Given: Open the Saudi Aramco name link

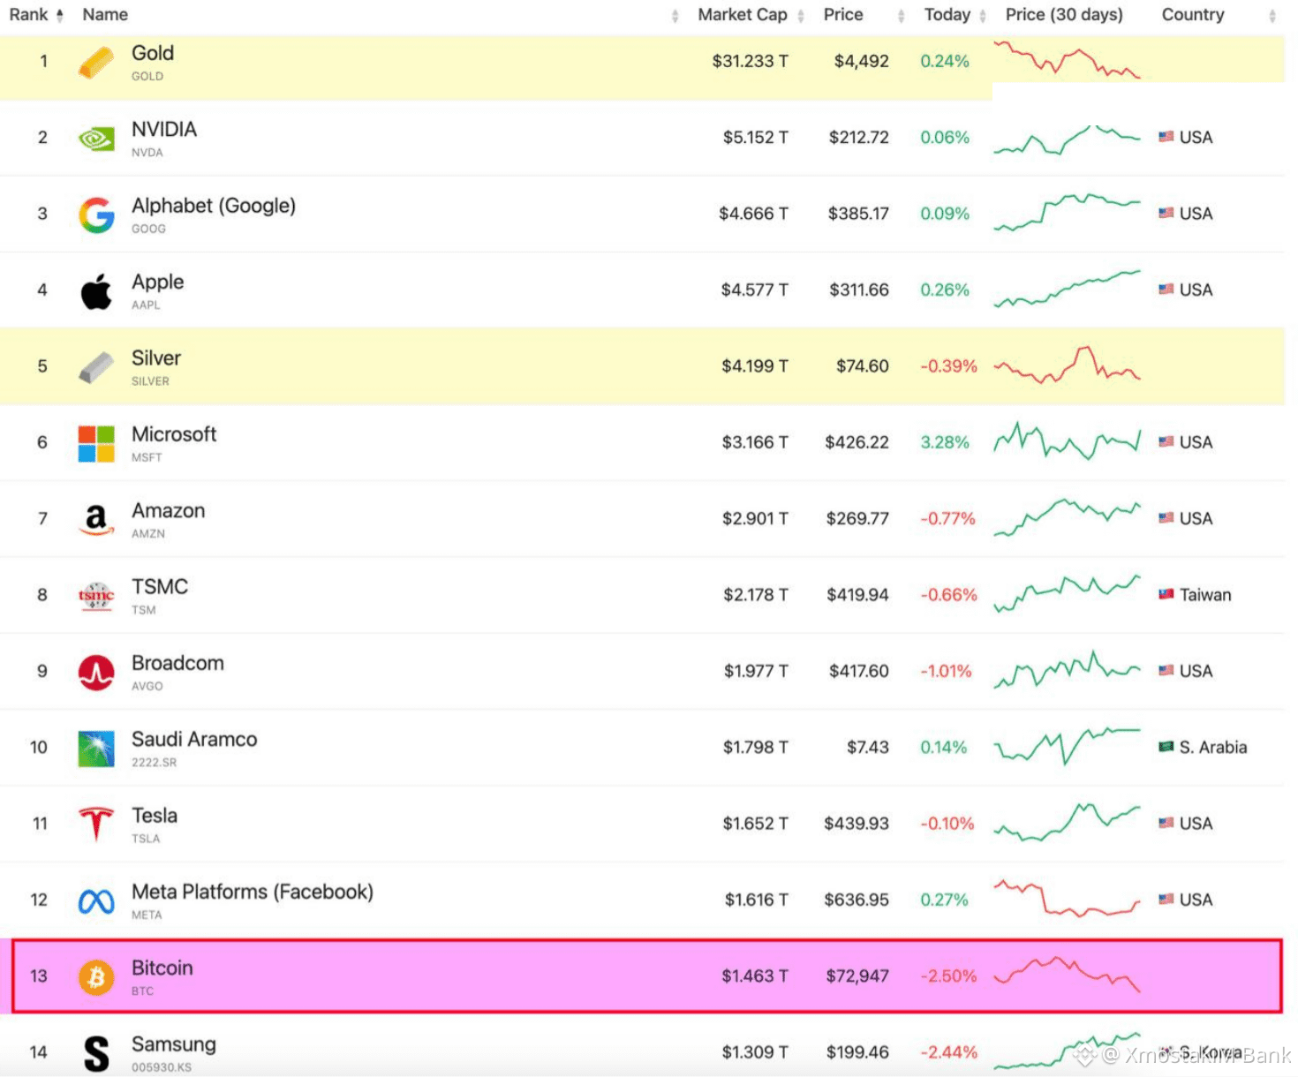Looking at the screenshot, I should (194, 739).
